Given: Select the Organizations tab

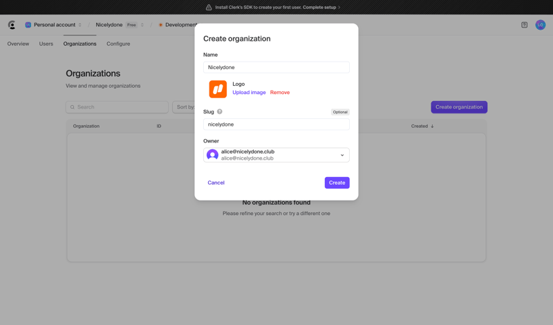Looking at the screenshot, I should point(79,44).
